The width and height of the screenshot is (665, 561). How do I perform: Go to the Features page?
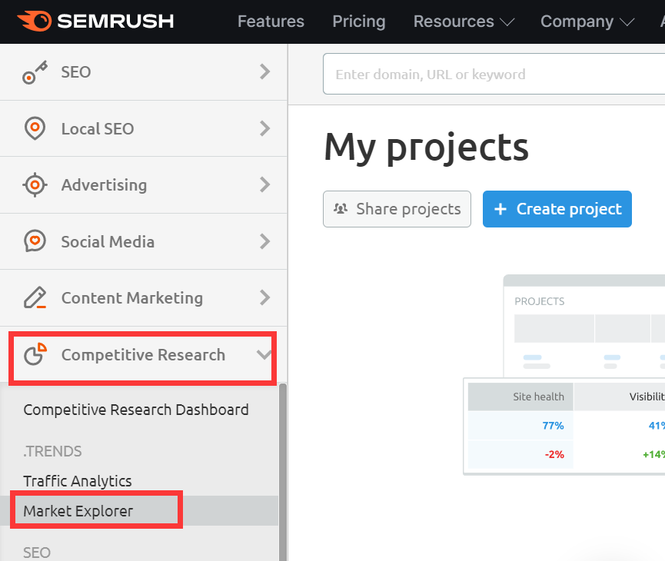tap(271, 22)
